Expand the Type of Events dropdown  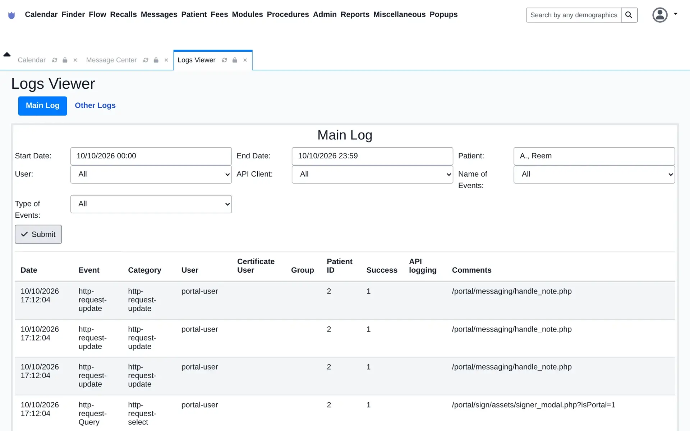(x=151, y=204)
